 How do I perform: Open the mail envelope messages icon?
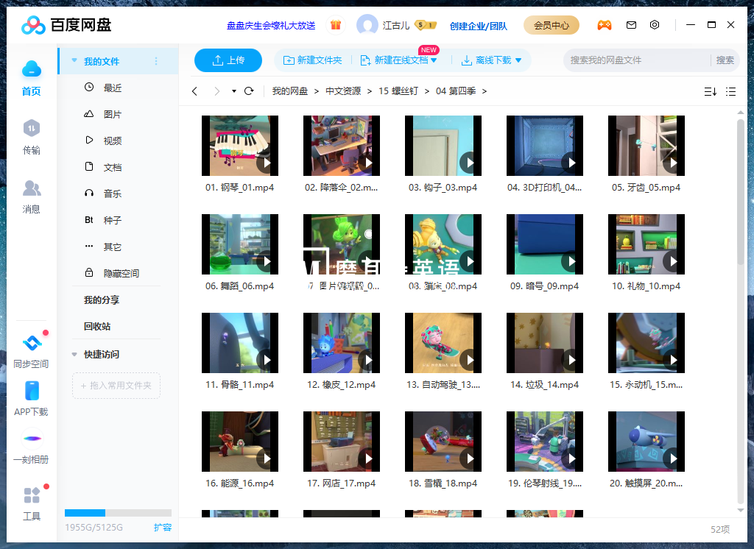pos(631,25)
